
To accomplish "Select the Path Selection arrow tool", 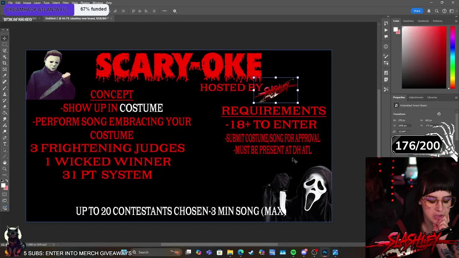I will pos(5,150).
